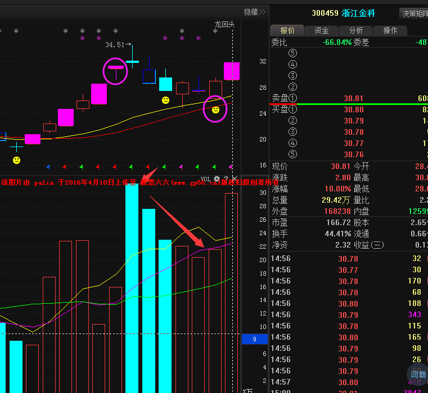
Task: Click the 龙回头 signal label
Action: (x=224, y=24)
